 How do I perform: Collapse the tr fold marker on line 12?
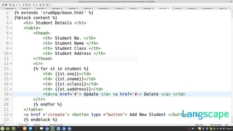coord(11,64)
